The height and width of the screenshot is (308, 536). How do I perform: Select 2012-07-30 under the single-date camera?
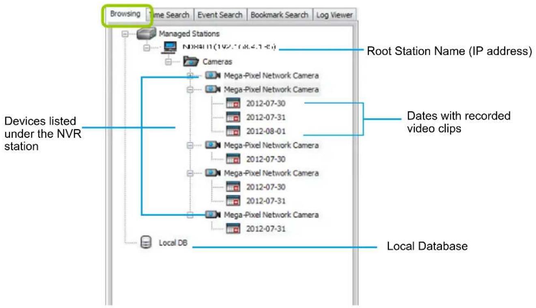tap(266, 159)
